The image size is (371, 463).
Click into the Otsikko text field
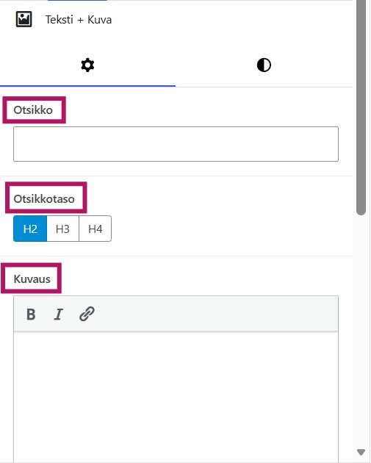tap(176, 144)
